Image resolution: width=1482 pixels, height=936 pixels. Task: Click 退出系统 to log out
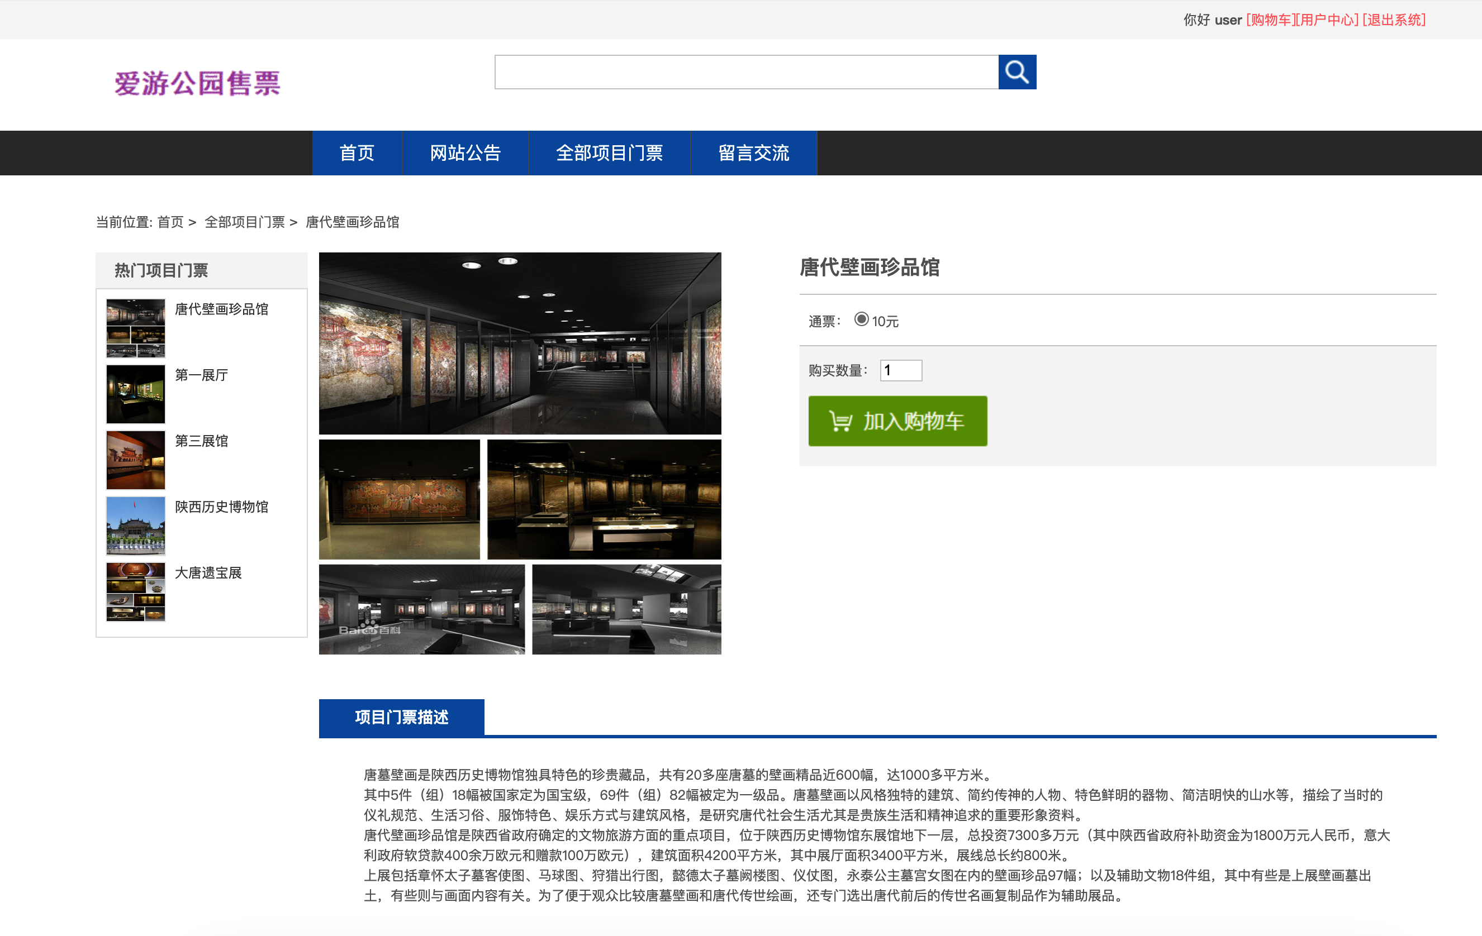pos(1394,20)
